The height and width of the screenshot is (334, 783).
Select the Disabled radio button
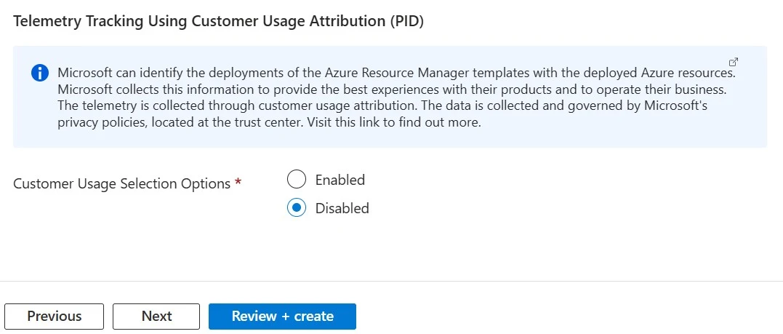point(297,208)
